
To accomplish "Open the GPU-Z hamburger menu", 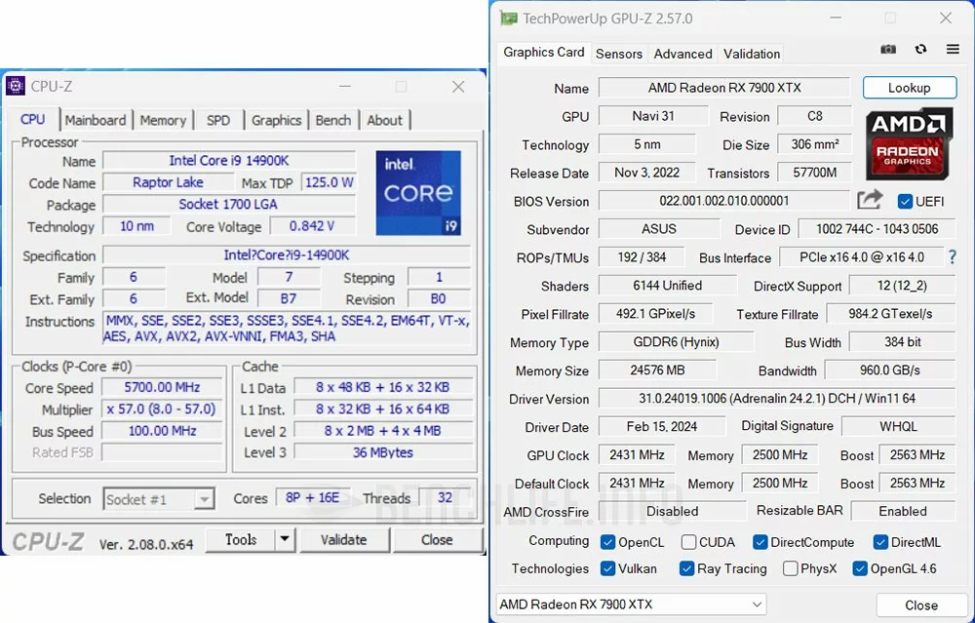I will click(953, 49).
